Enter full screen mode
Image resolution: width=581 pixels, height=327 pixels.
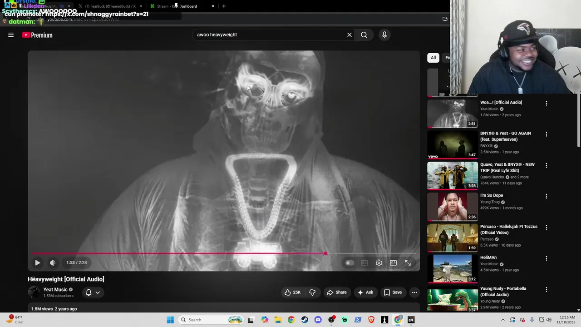coord(408,263)
